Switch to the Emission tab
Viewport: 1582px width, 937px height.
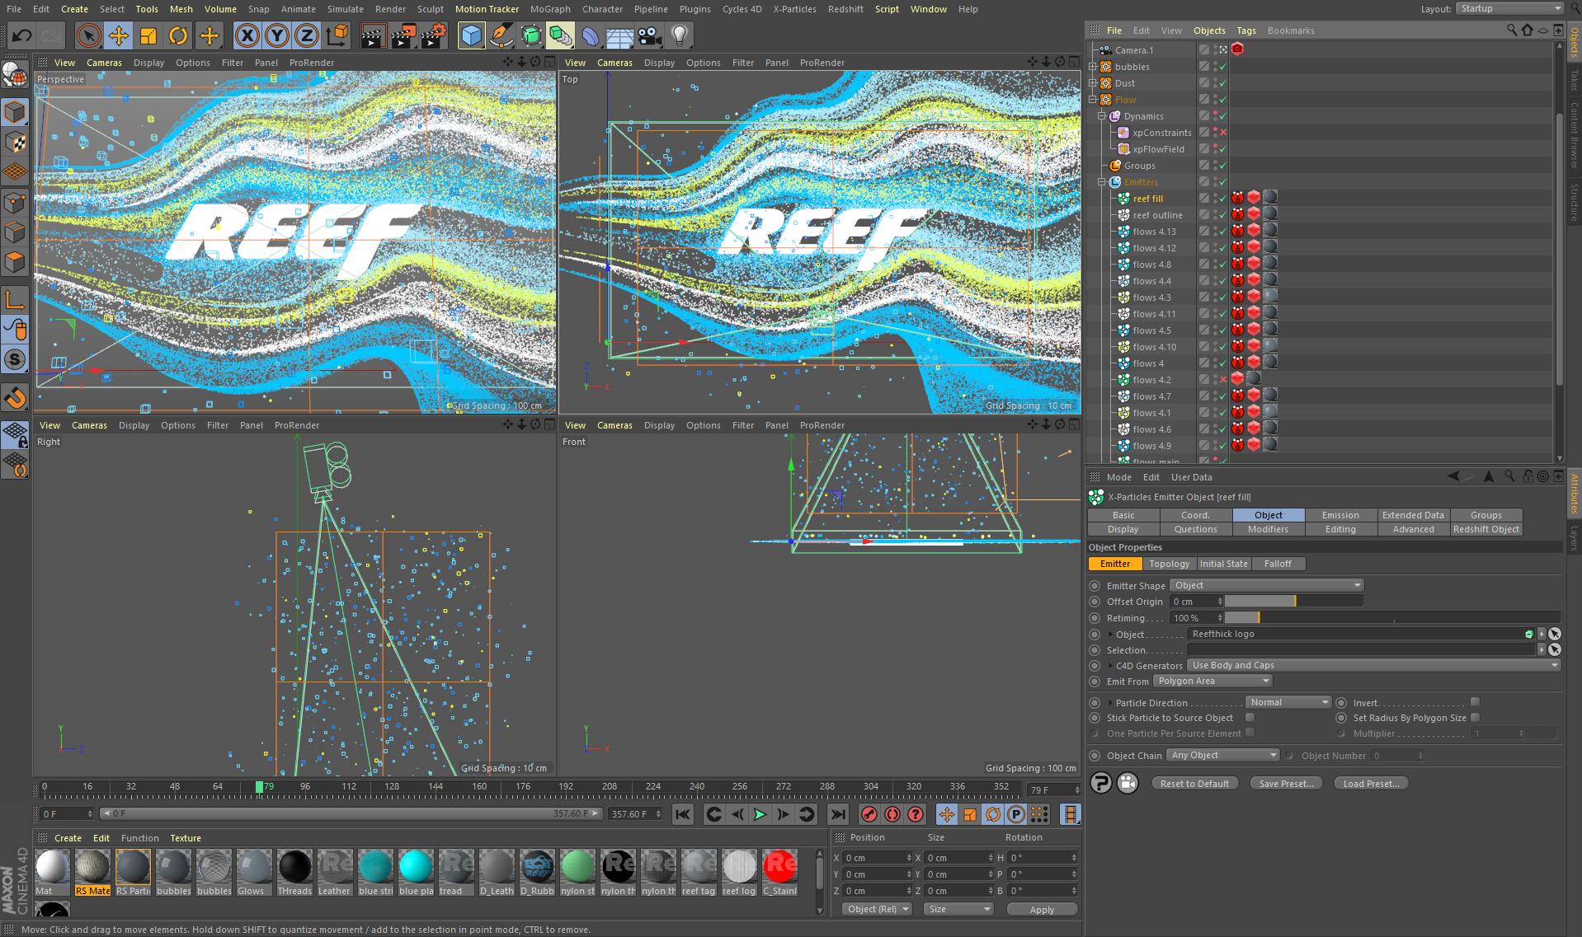(1340, 515)
